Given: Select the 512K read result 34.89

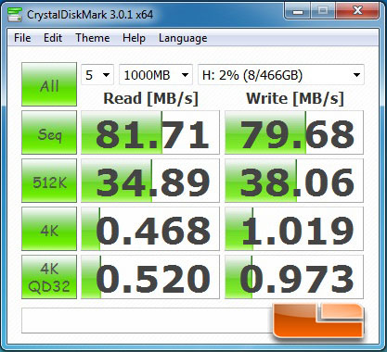Looking at the screenshot, I should pyautogui.click(x=150, y=181).
